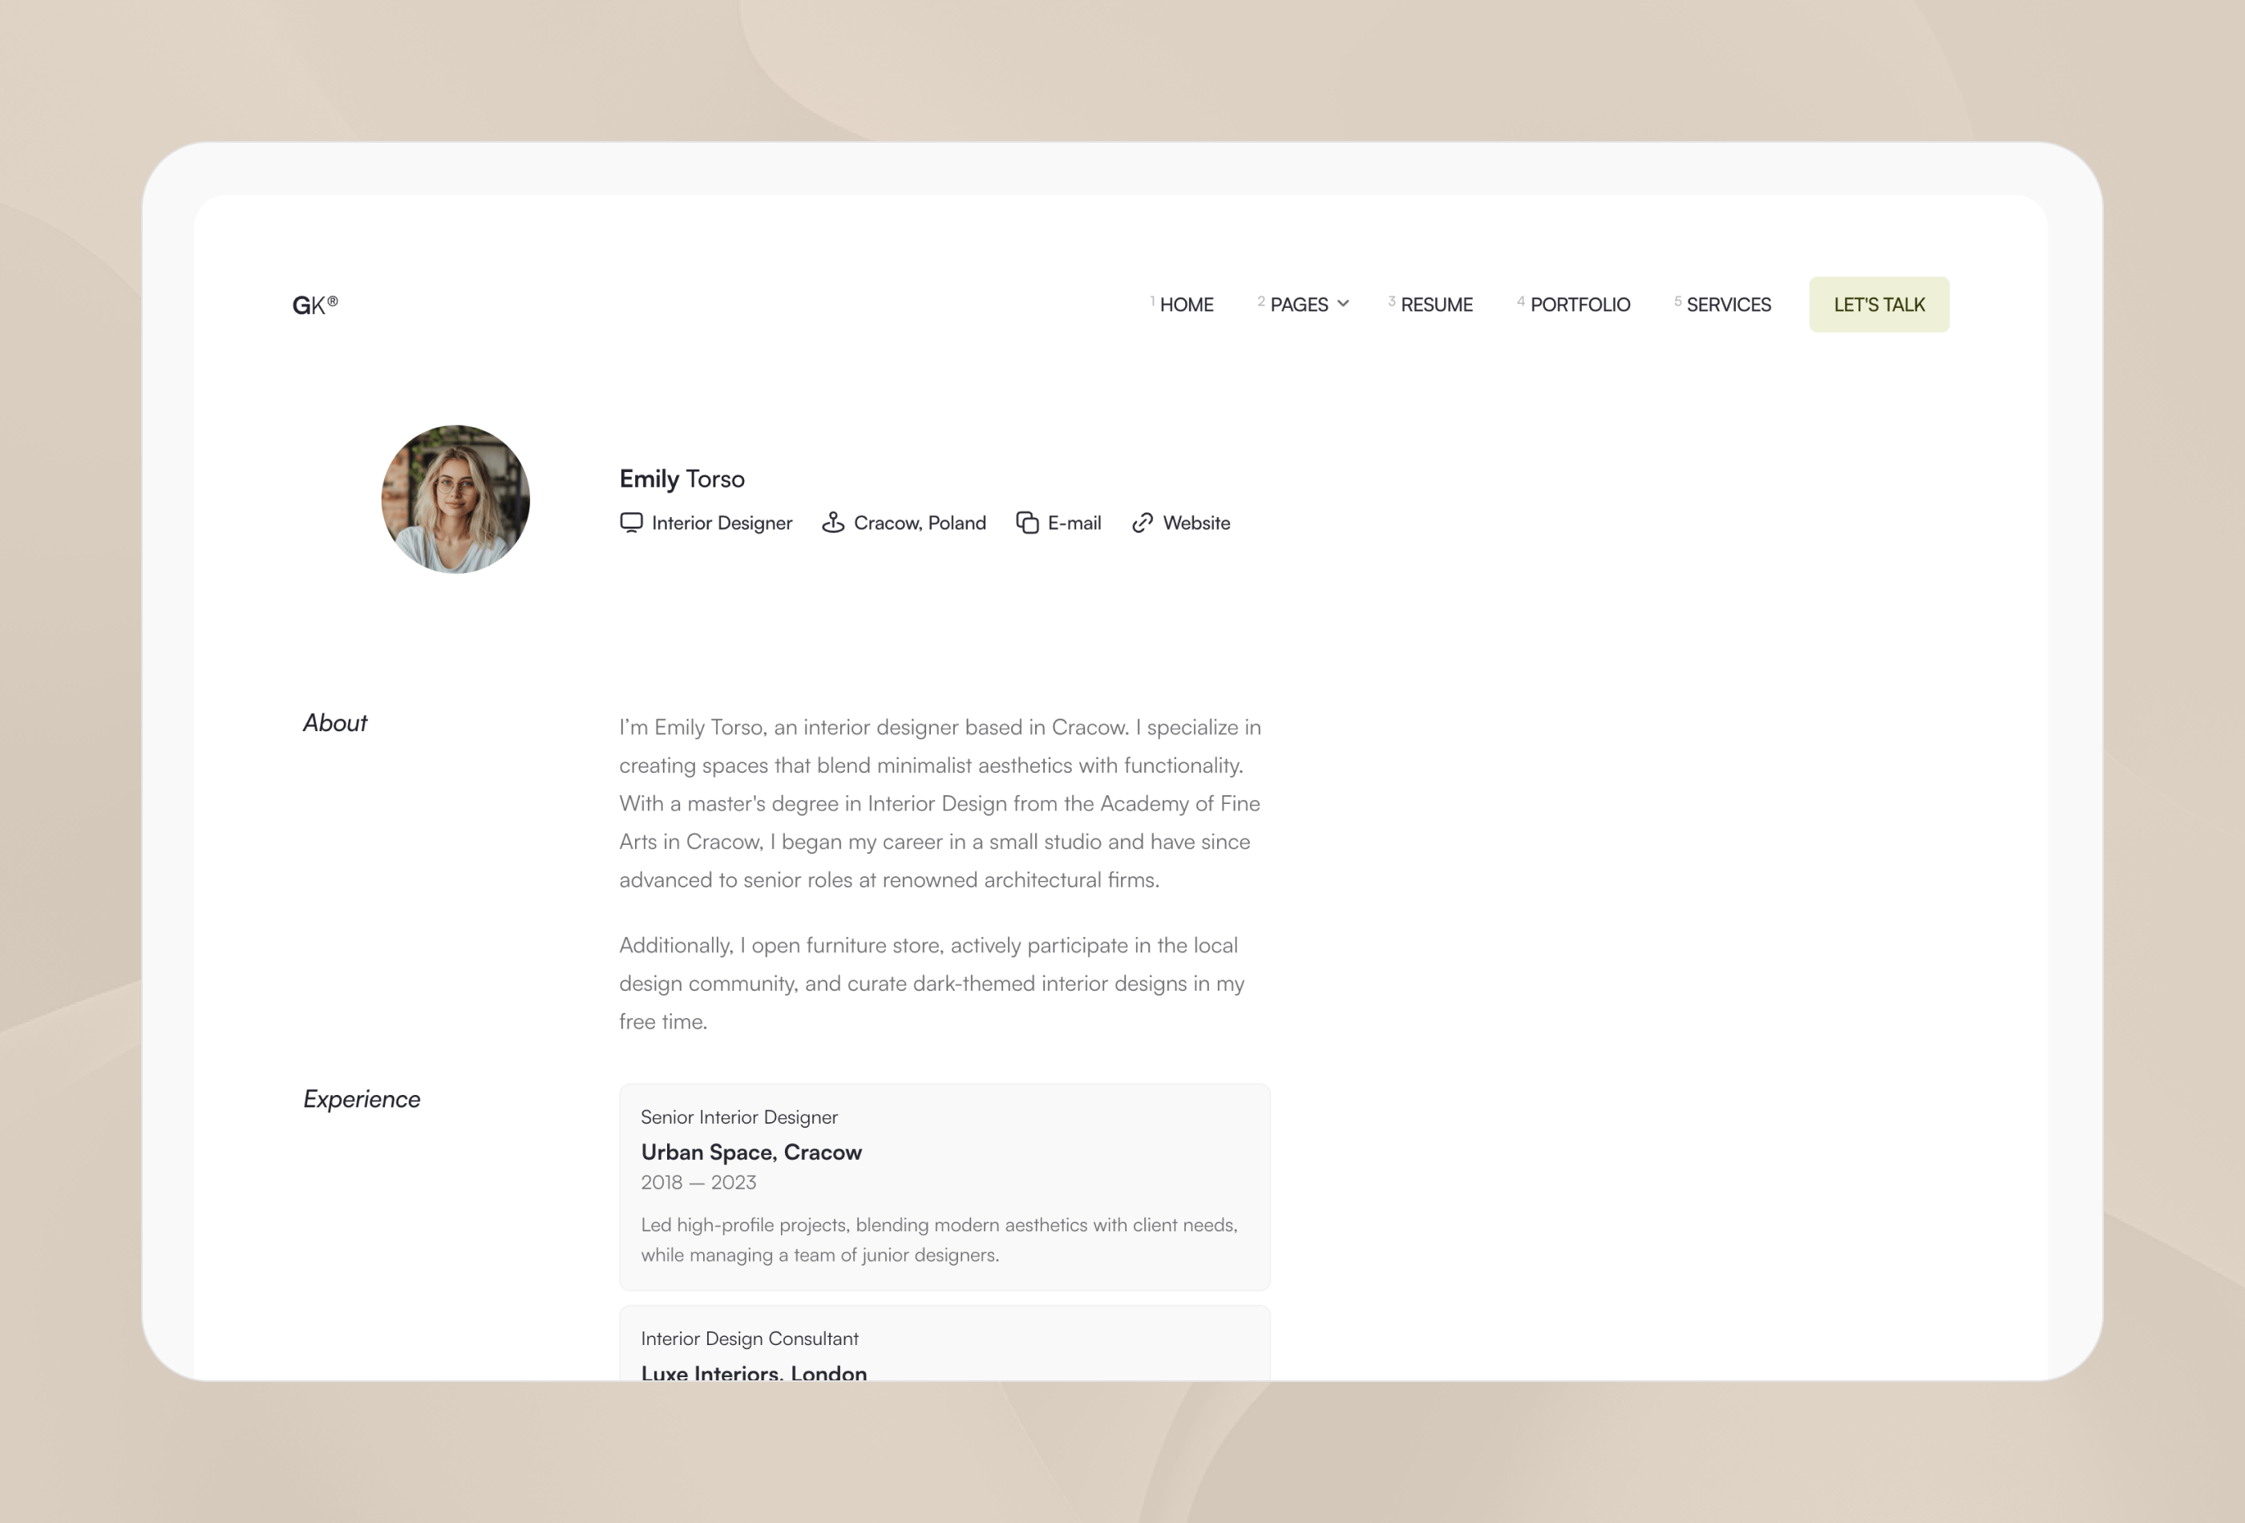This screenshot has width=2245, height=1523.
Task: Click the Resume menu item
Action: 1436,305
